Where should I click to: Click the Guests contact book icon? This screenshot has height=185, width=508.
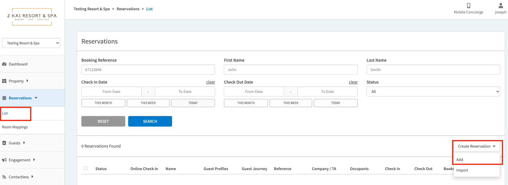point(4,143)
